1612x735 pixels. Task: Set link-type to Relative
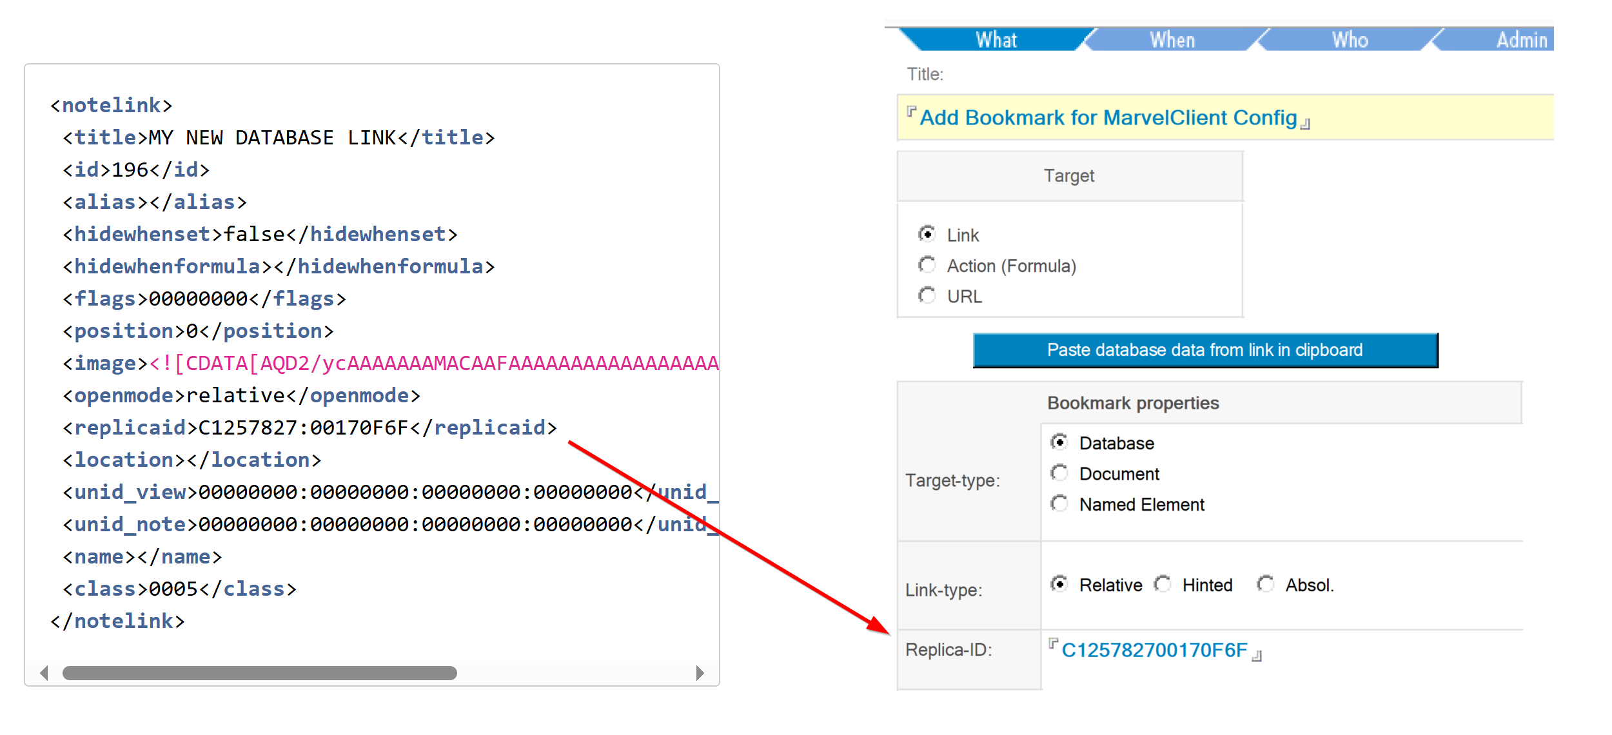pos(1059,583)
